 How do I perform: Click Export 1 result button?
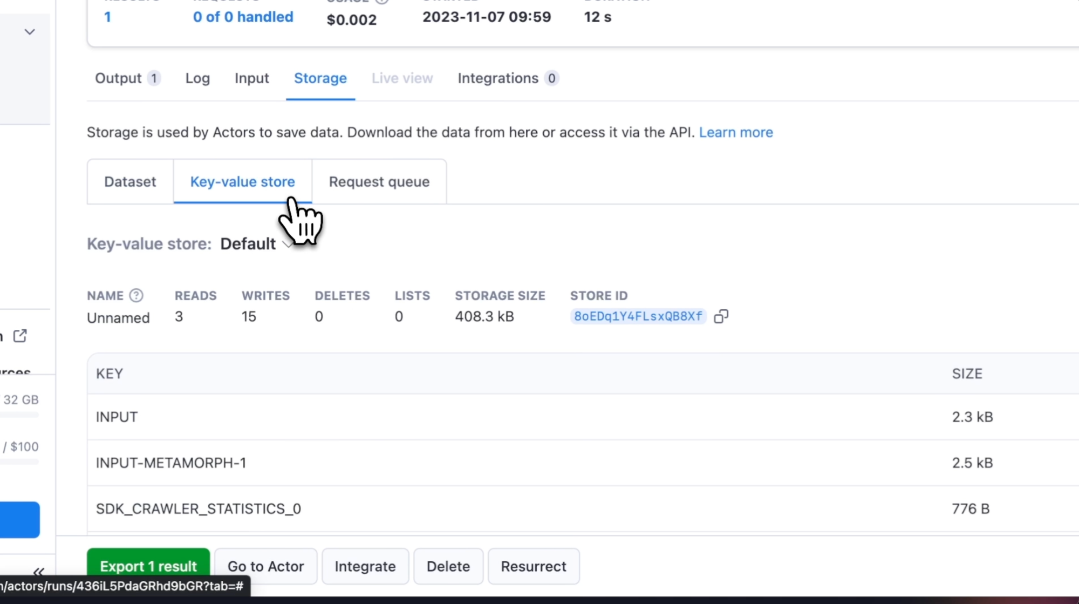(148, 566)
